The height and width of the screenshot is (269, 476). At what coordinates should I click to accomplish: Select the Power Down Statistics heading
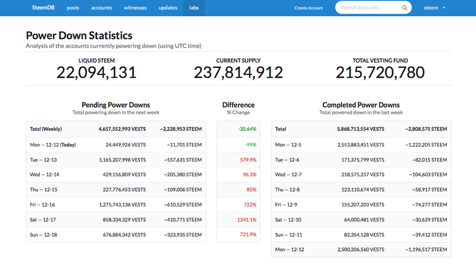pos(79,35)
